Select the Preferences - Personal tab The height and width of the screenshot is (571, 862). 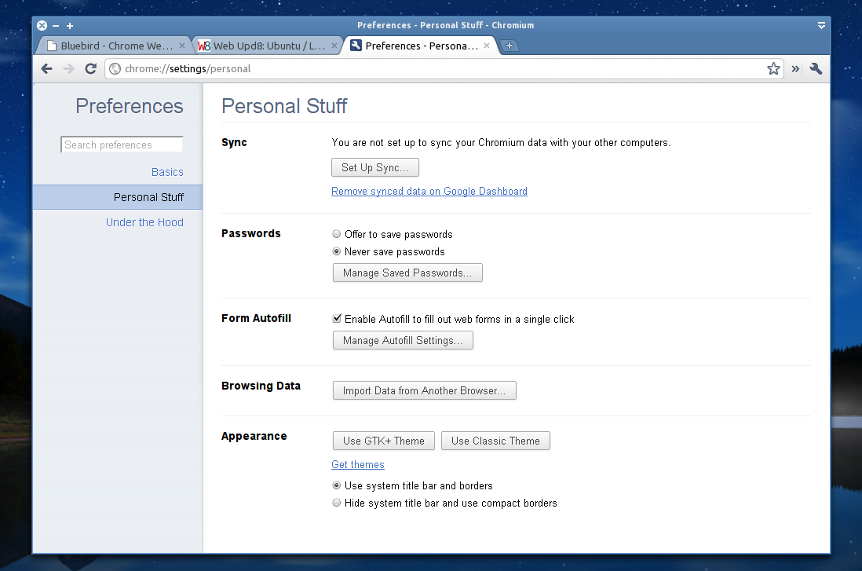[419, 46]
